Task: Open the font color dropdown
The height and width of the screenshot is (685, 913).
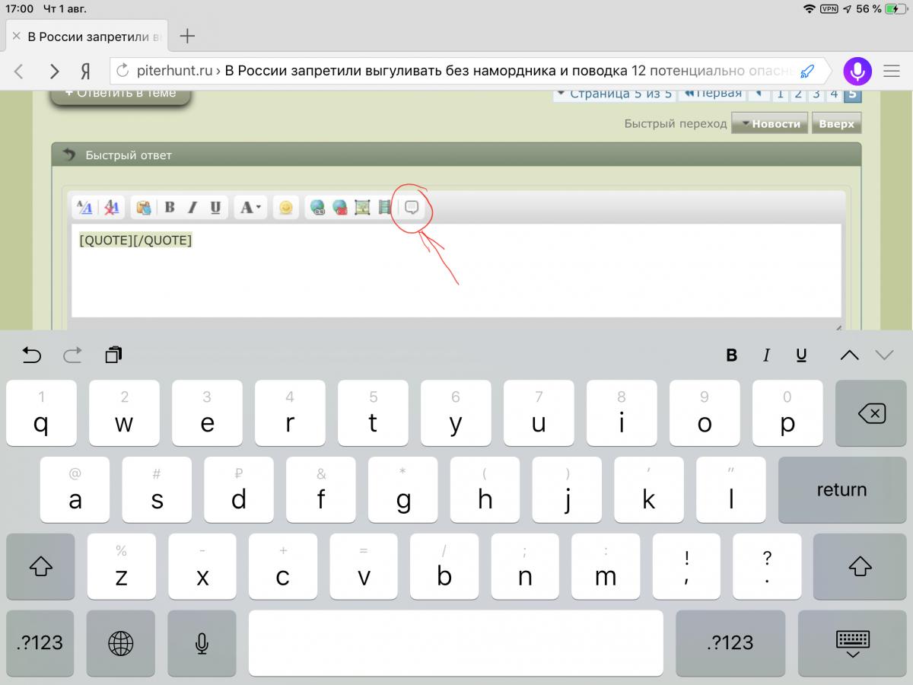Action: (250, 207)
